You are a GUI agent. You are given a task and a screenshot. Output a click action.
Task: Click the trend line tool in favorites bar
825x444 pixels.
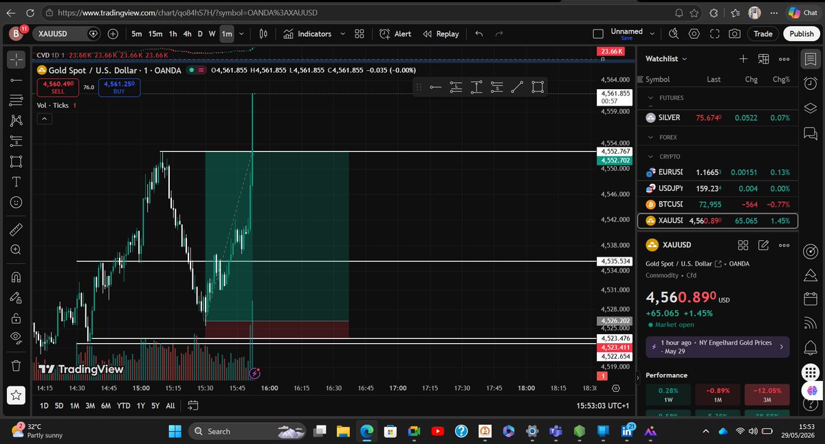click(x=517, y=86)
